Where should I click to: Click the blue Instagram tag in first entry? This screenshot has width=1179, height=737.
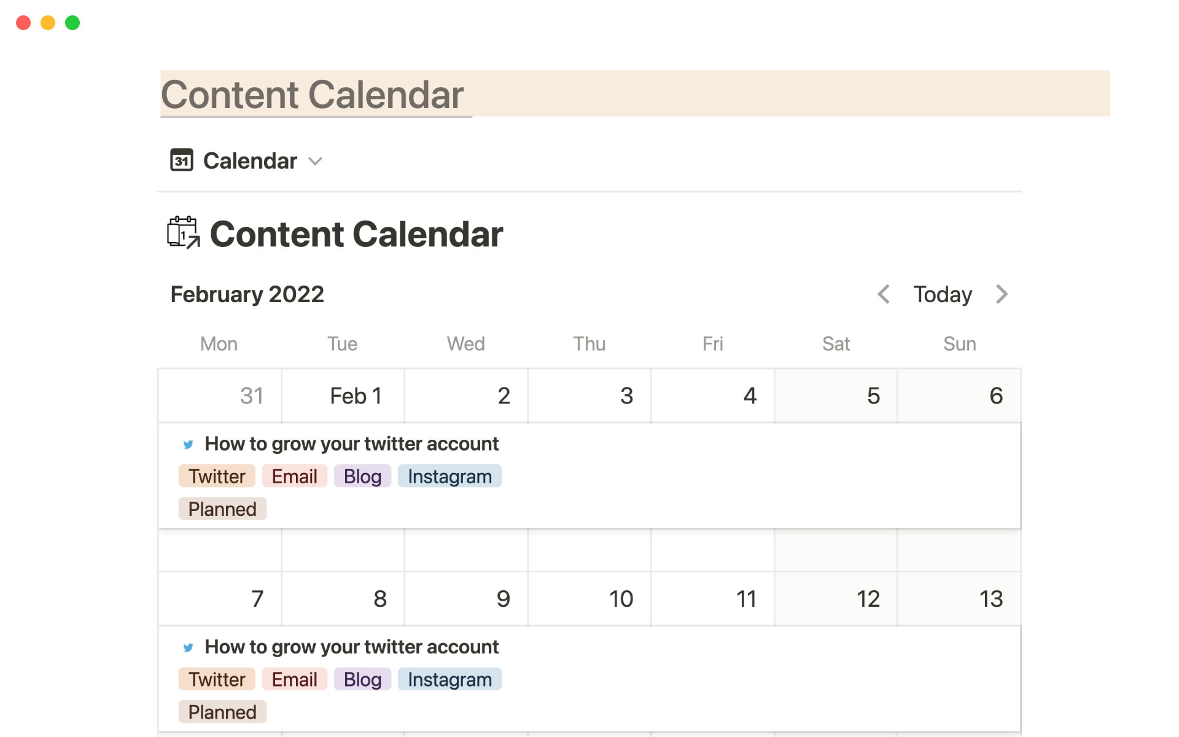[x=449, y=477]
